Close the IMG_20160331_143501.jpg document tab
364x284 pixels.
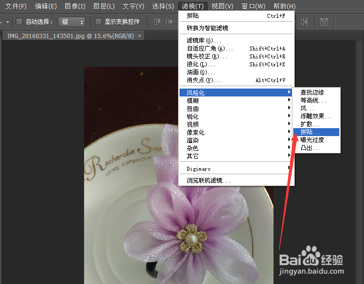point(139,36)
